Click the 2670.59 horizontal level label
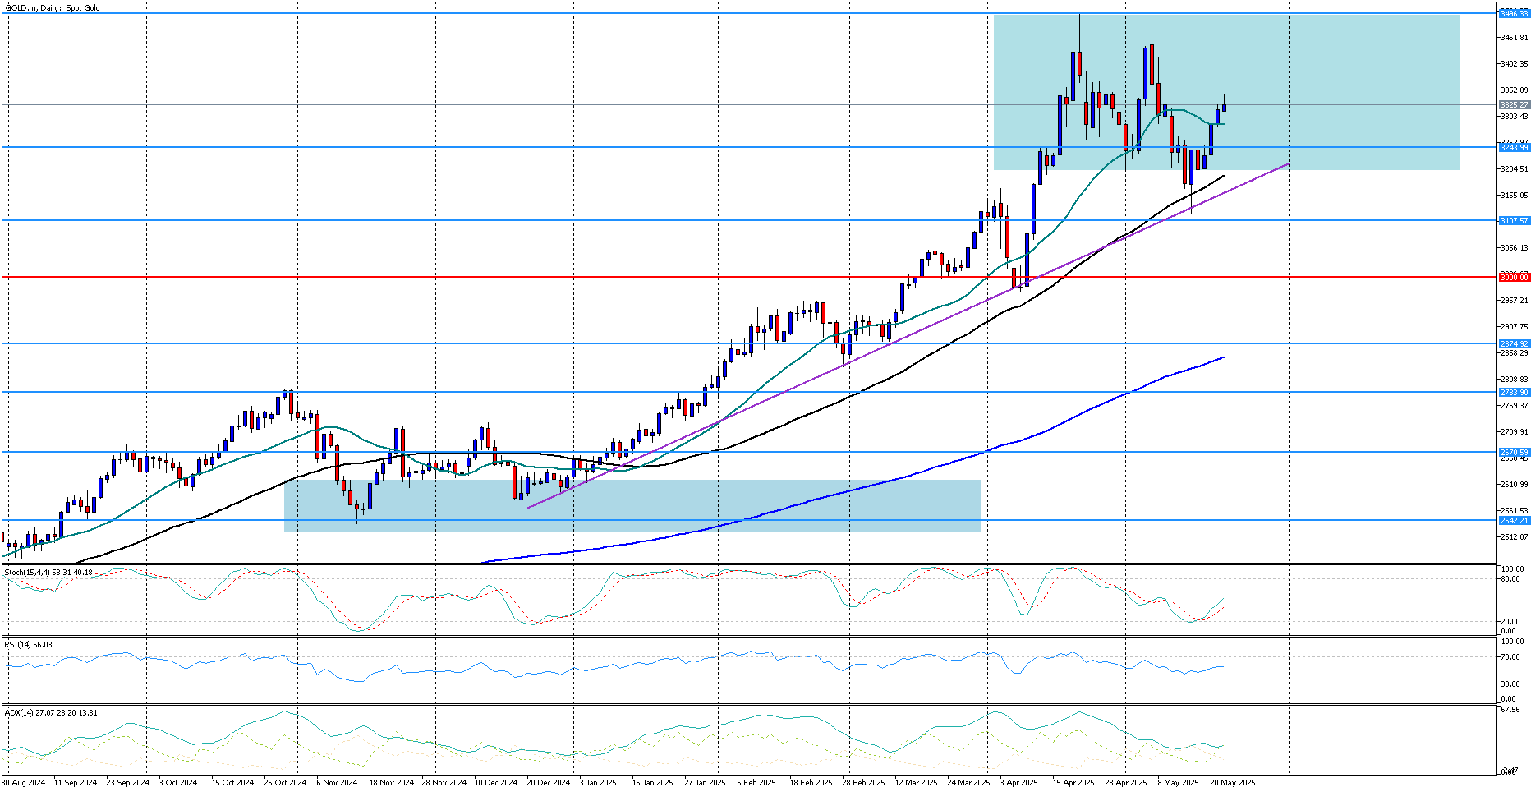The width and height of the screenshot is (1540, 792). [1515, 453]
